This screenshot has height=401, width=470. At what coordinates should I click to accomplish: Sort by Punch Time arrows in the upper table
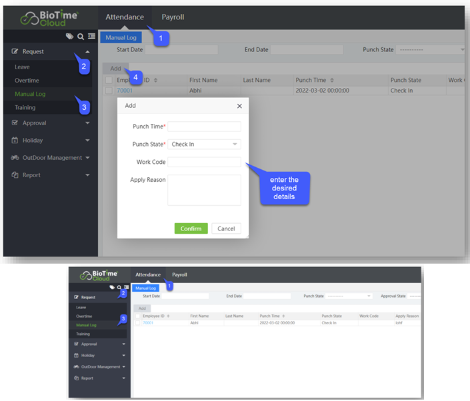point(333,80)
